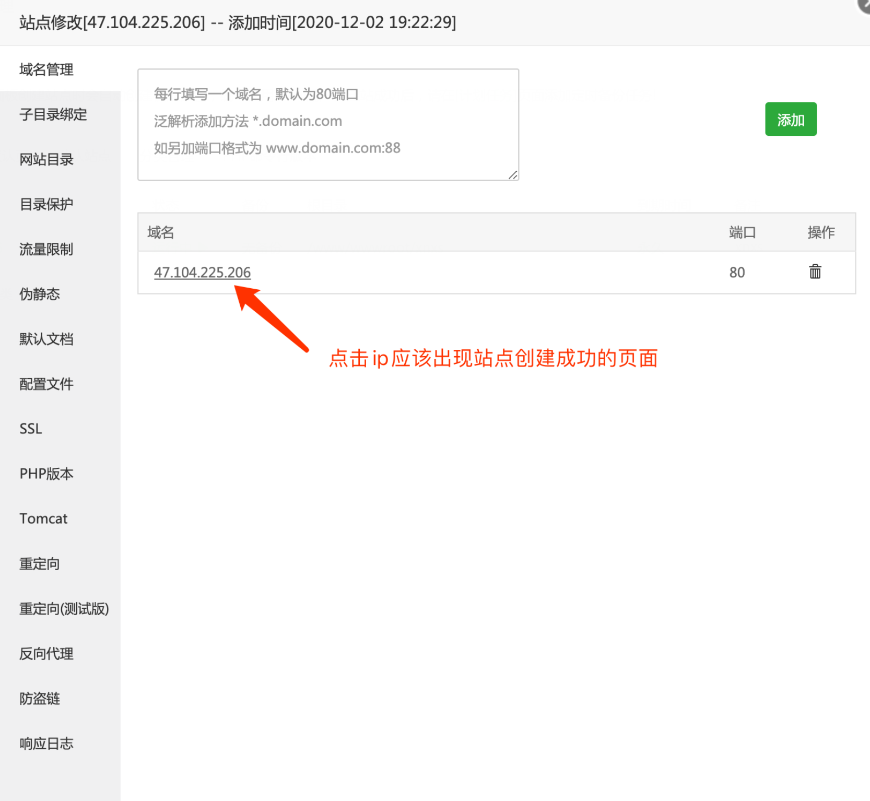870x801 pixels.
Task: Open the 重定向(测试版) section
Action: click(64, 608)
